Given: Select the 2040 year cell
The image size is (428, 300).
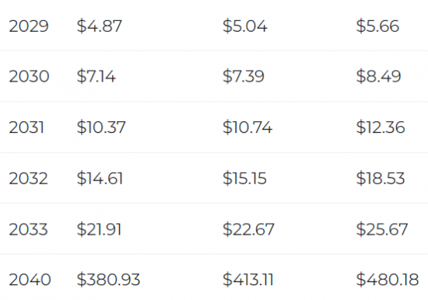Looking at the screenshot, I should 30,280.
